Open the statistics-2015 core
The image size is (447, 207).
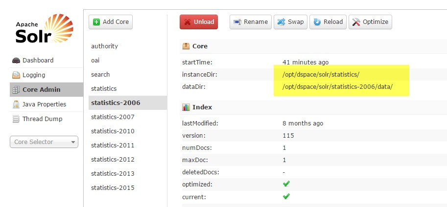[113, 188]
